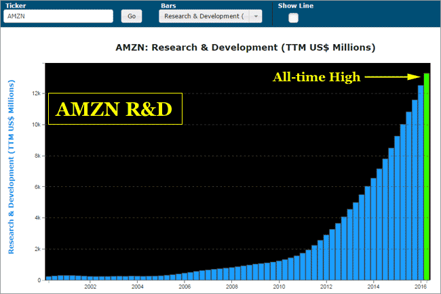Click the Ticker input field containing AMZN
The height and width of the screenshot is (294, 441).
pos(58,16)
